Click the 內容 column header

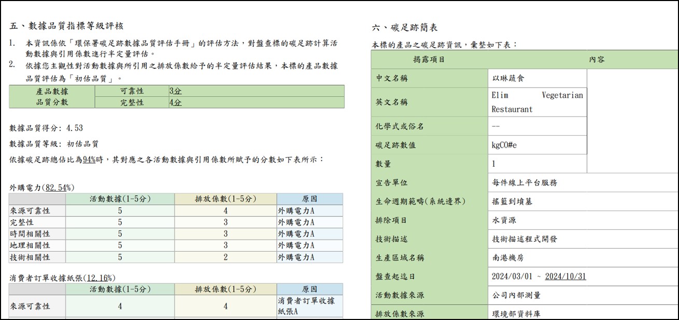[x=597, y=60]
